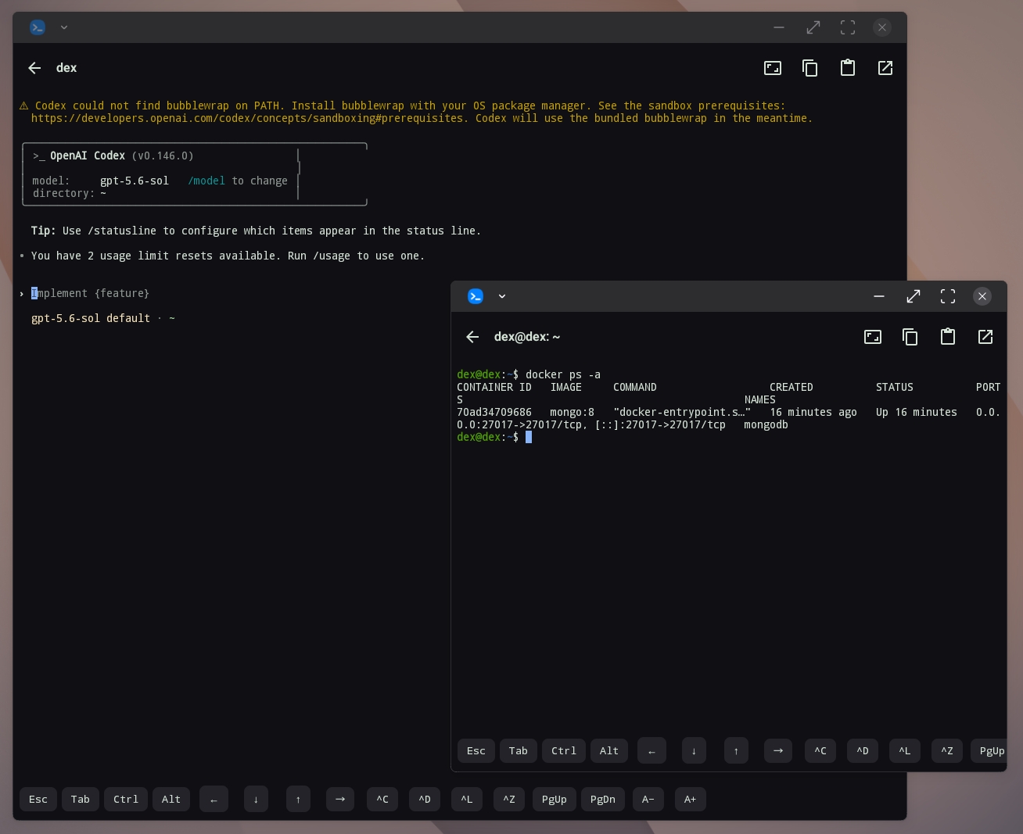Screen dimensions: 1023x834
Task: Click diagonal resize arrows in dex@dex titlebar
Action: coord(914,296)
